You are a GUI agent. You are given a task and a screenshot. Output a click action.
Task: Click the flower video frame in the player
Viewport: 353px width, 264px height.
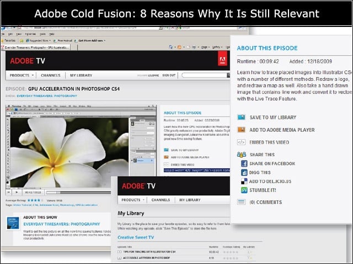coord(69,152)
